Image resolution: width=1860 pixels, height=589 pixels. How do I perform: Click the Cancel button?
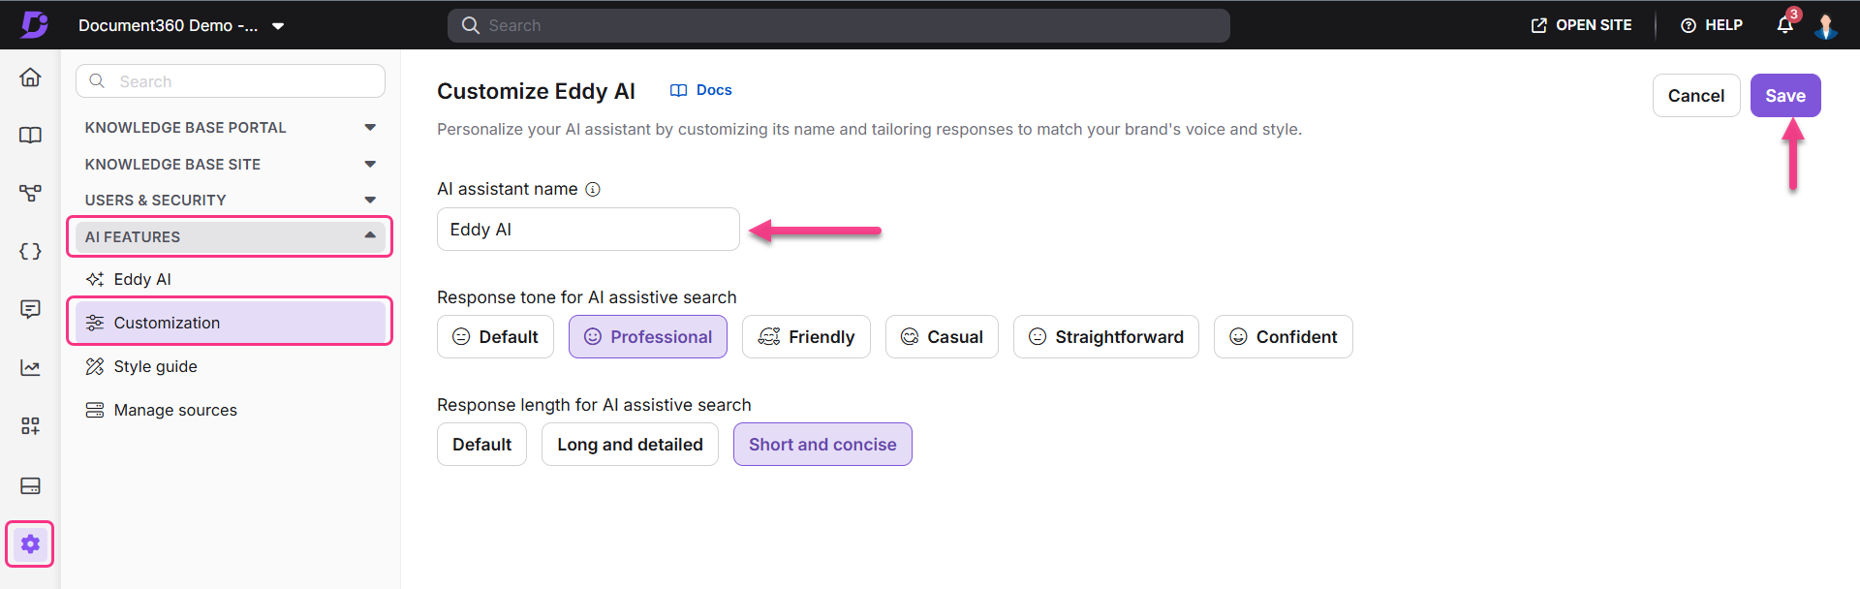1696,96
